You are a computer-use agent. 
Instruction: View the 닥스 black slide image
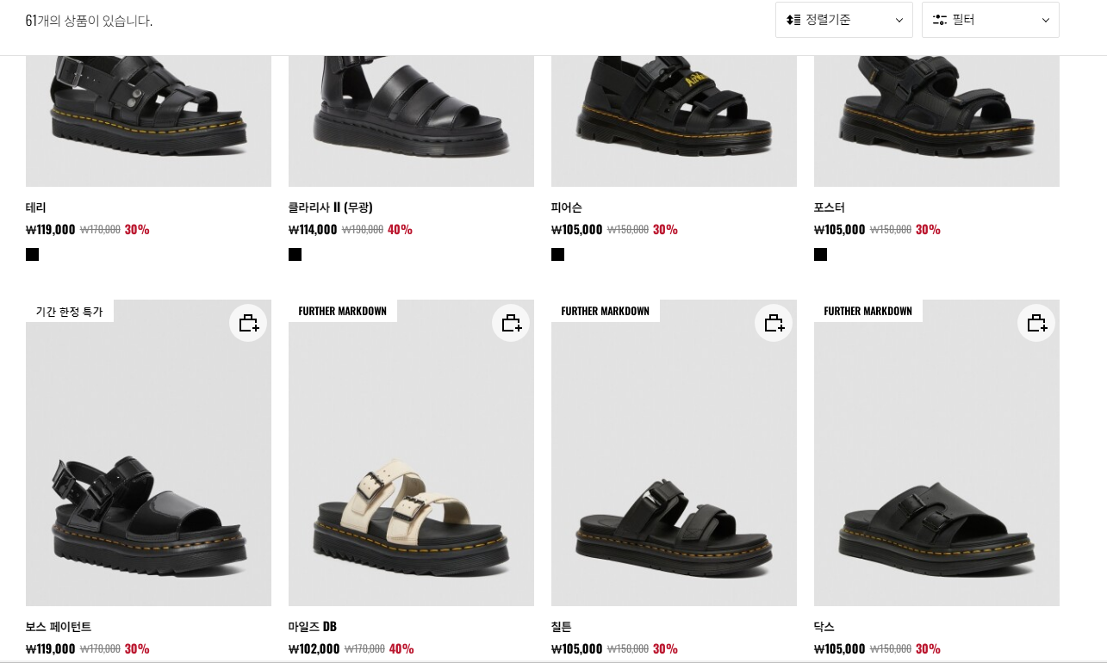tap(936, 453)
